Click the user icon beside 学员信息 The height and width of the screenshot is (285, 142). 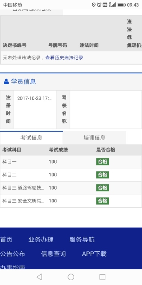pyautogui.click(x=6, y=82)
